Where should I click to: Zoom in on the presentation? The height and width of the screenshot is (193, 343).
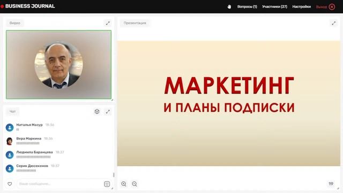pyautogui.click(x=124, y=184)
